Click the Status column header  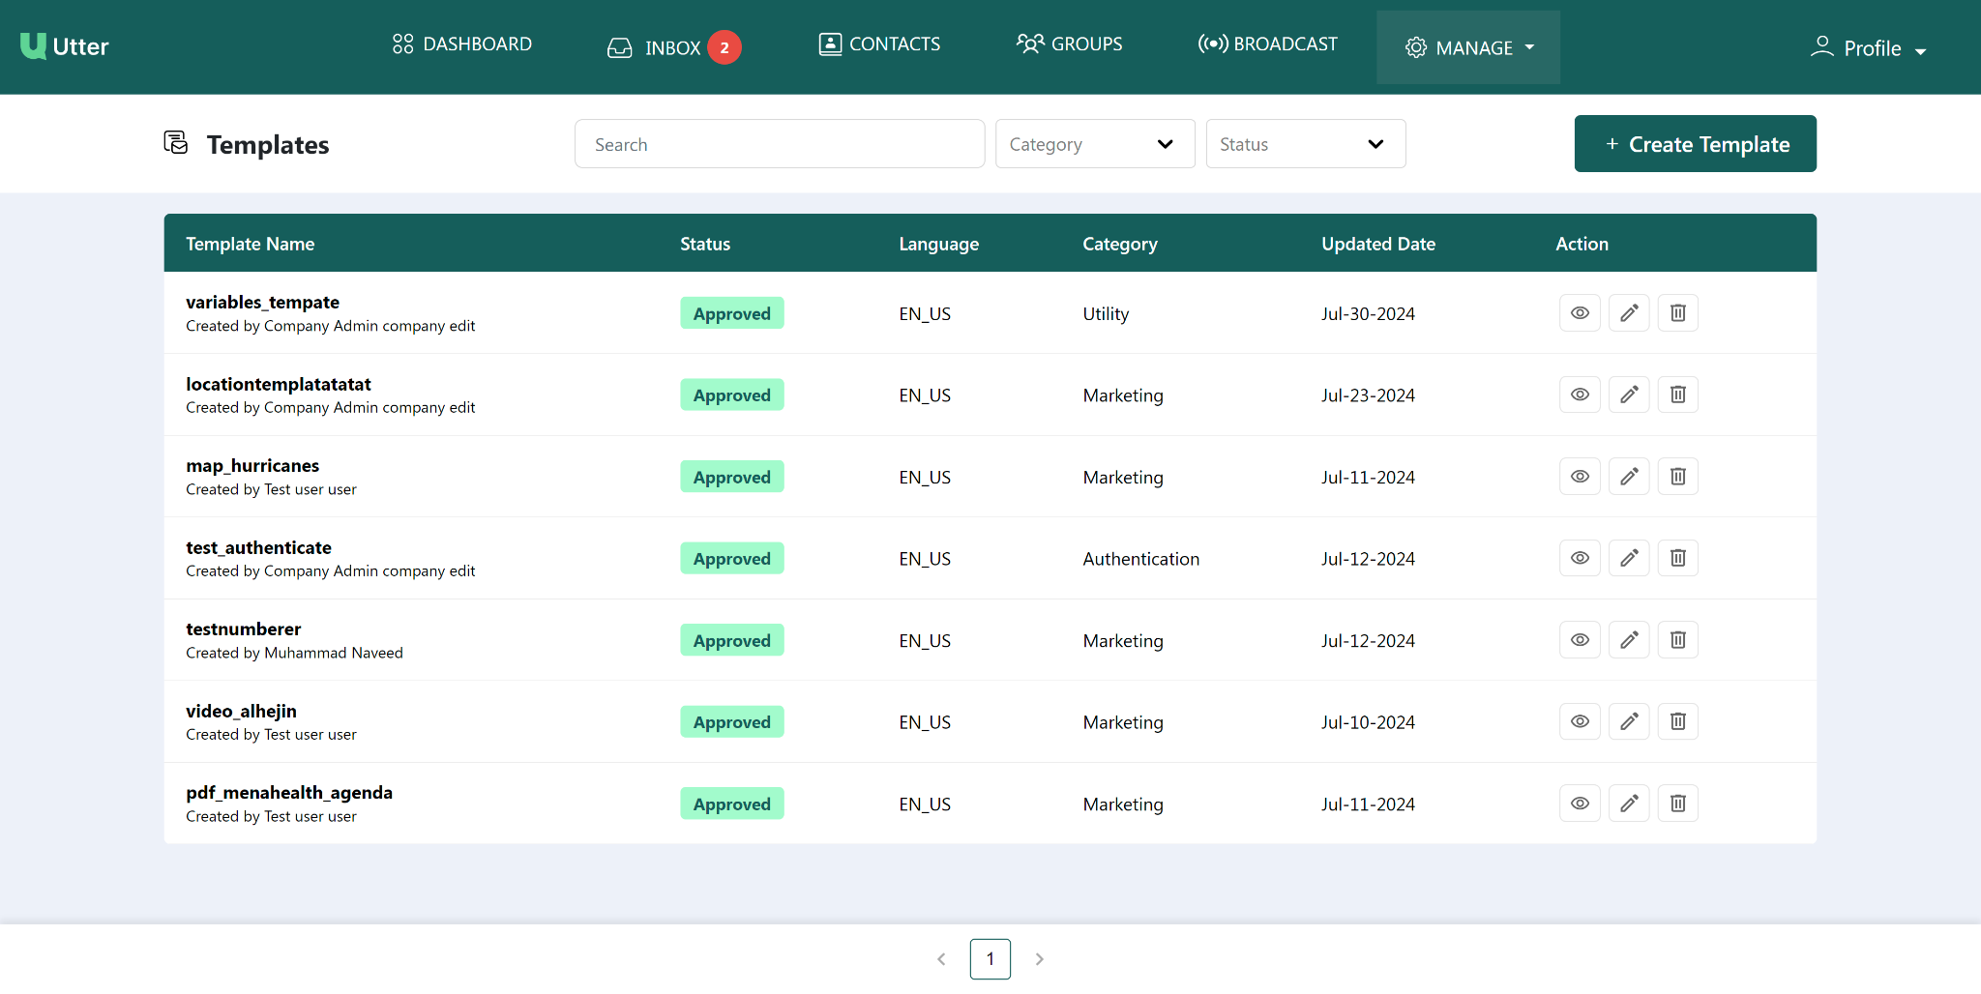point(705,244)
